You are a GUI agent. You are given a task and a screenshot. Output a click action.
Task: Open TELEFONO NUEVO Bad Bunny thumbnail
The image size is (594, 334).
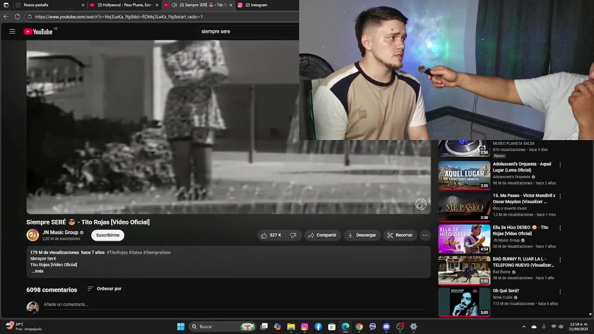(464, 270)
